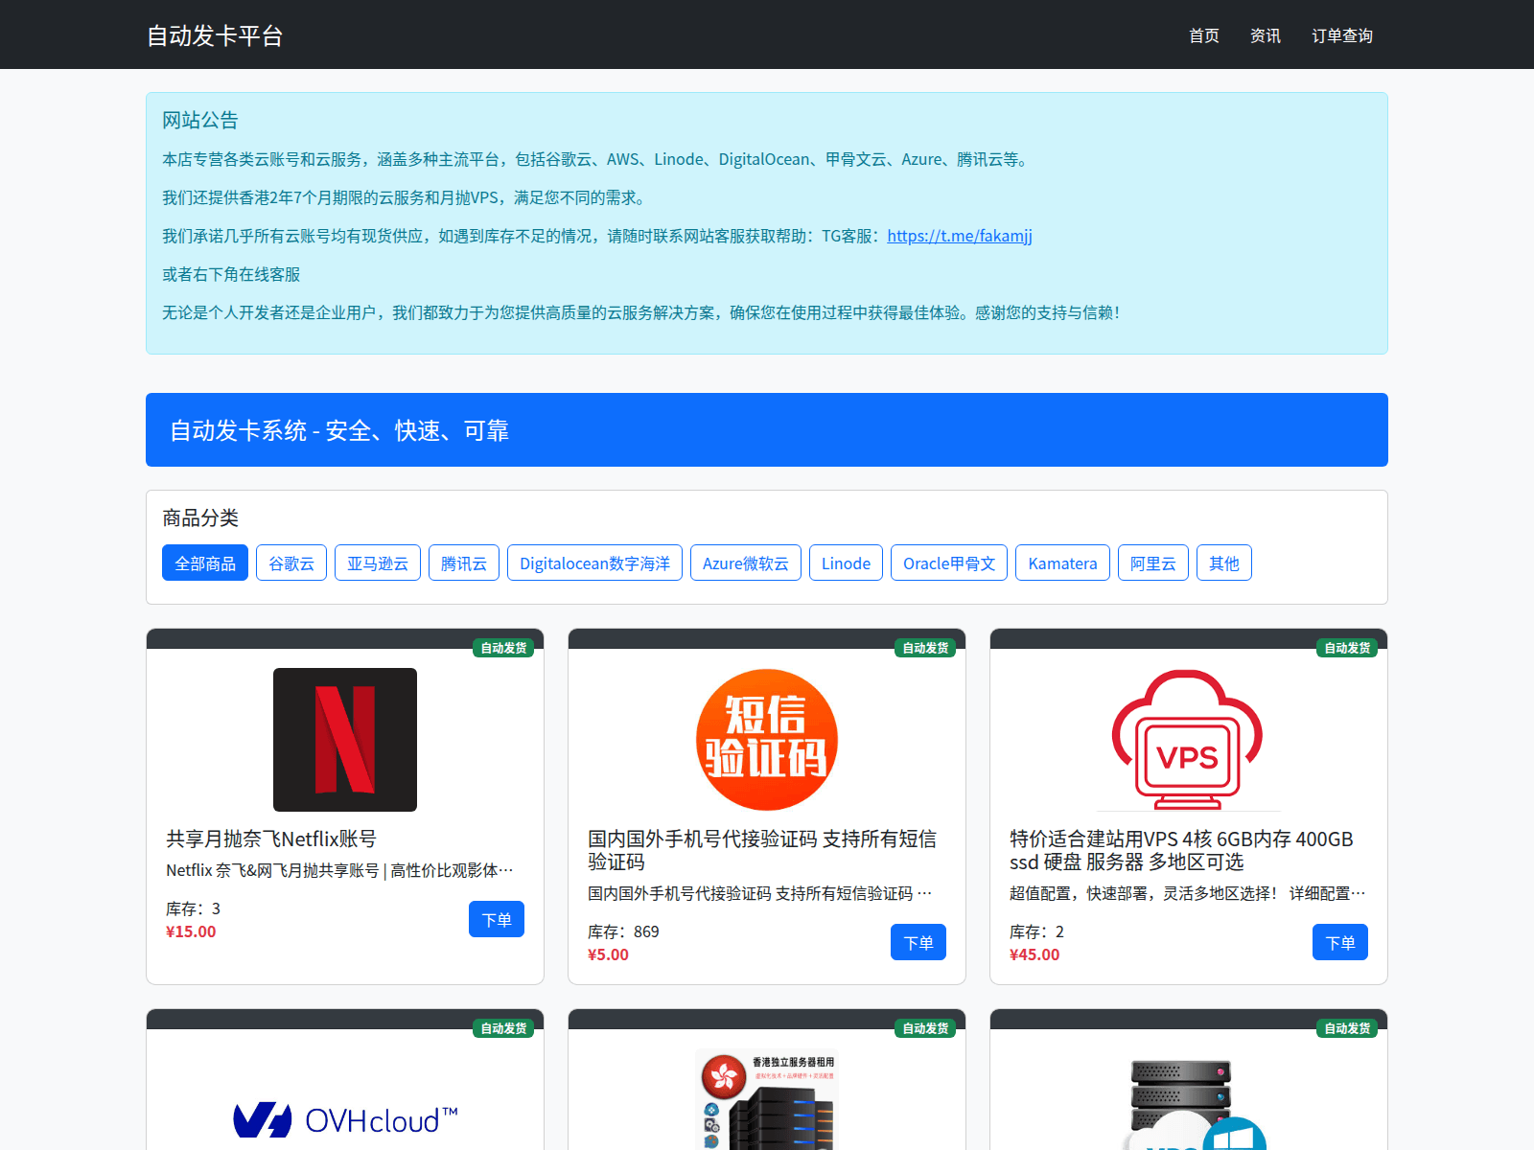Click the Netflix price ¥15.00
The height and width of the screenshot is (1150, 1534).
point(191,931)
